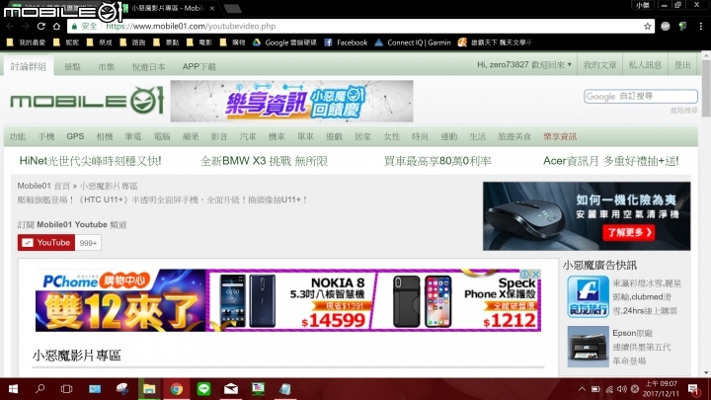Open Windows taskbar search icon
711x400 pixels.
coord(39,389)
